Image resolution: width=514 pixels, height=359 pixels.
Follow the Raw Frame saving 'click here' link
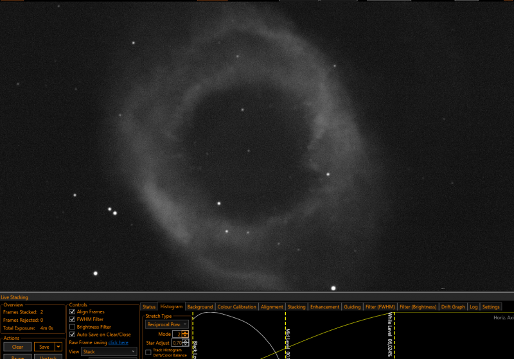point(118,342)
